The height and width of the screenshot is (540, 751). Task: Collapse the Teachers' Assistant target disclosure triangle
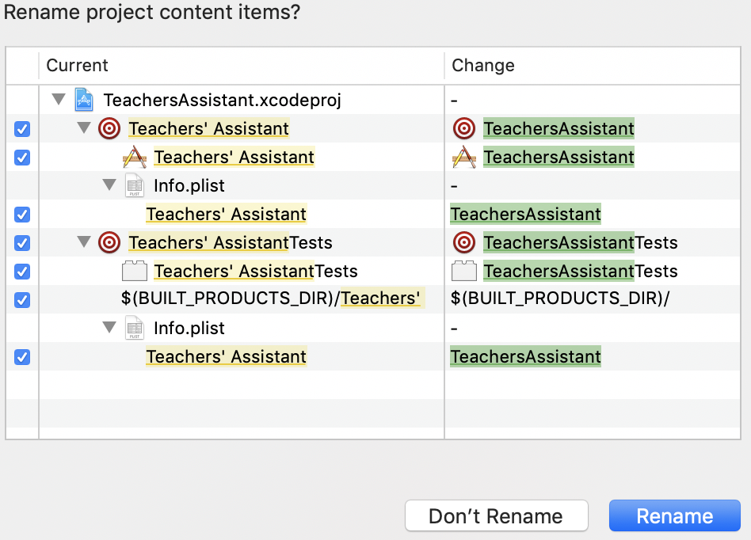pos(84,128)
